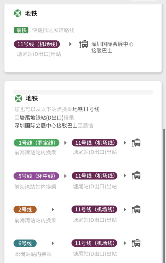Select the 11号线(机场线) badge in top card
166x263 pixels.
(37, 44)
